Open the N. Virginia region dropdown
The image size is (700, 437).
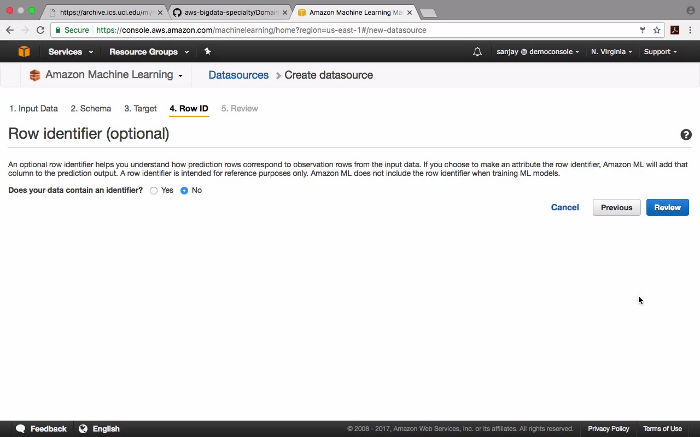pos(611,52)
